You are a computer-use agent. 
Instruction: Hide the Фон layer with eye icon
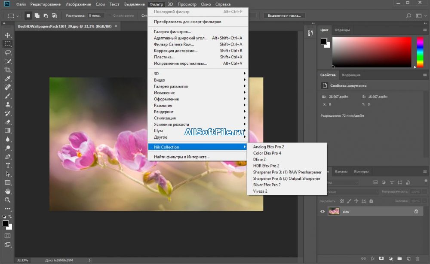point(322,211)
